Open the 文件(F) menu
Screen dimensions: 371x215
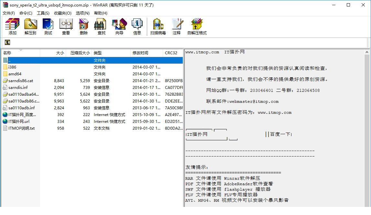coord(9,13)
